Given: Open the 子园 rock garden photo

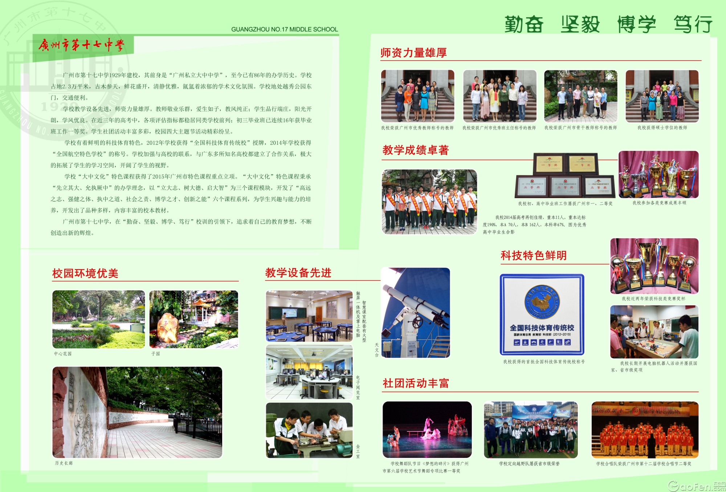Looking at the screenshot, I should point(194,319).
